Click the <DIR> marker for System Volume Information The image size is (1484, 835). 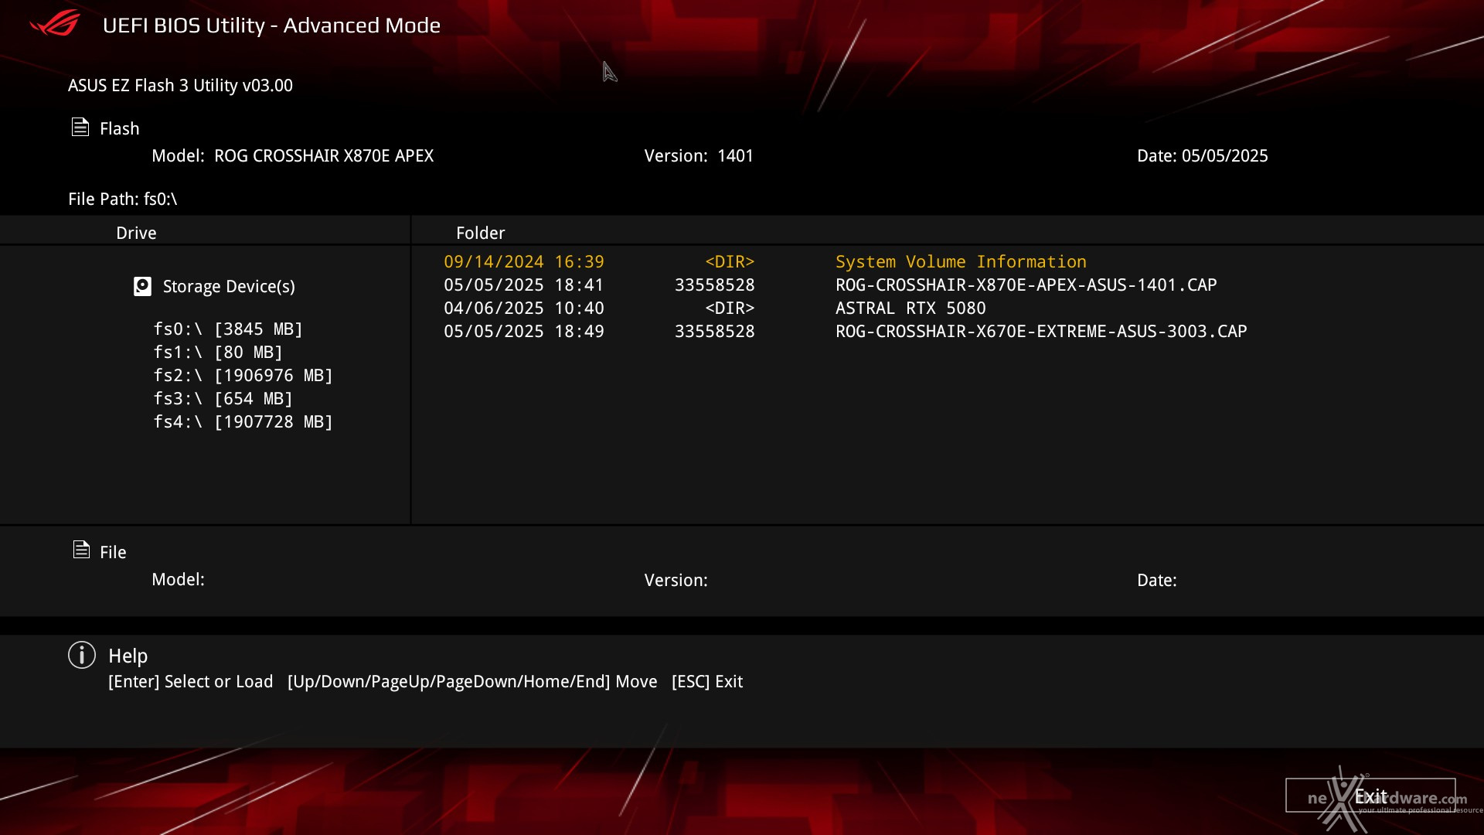(x=730, y=262)
